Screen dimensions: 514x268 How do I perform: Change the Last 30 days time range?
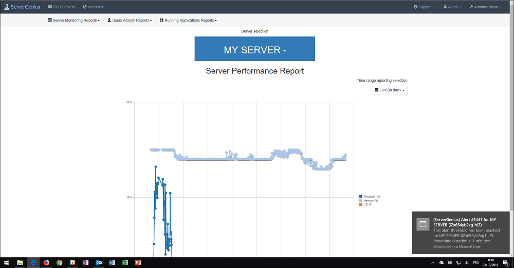pyautogui.click(x=390, y=90)
